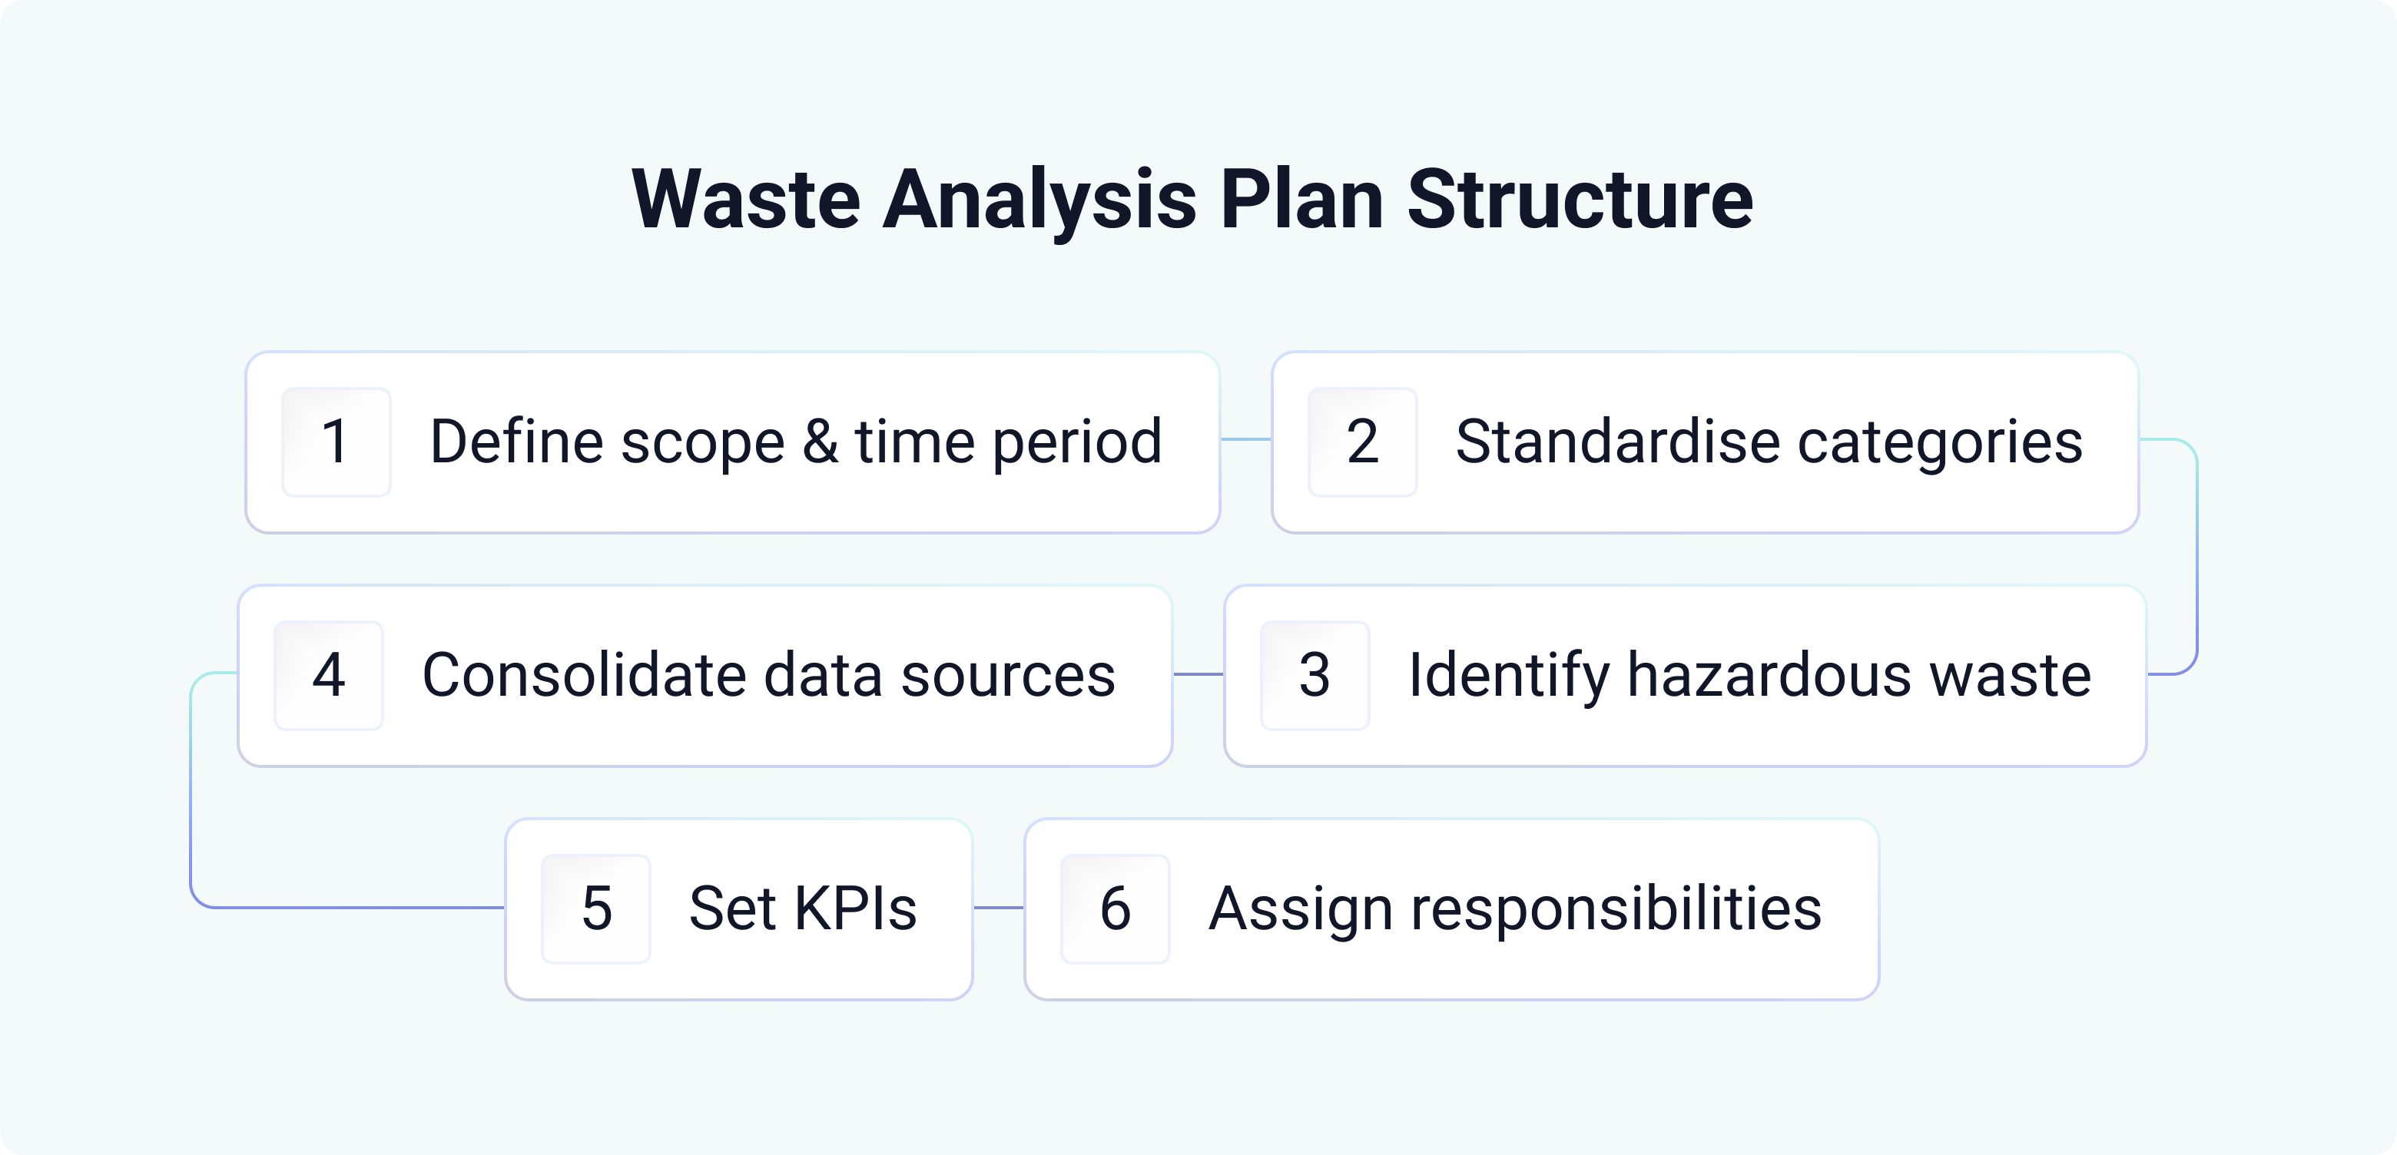Click the word 'Plan' in the title
Image resolution: width=2397 pixels, height=1155 pixels.
click(1301, 199)
